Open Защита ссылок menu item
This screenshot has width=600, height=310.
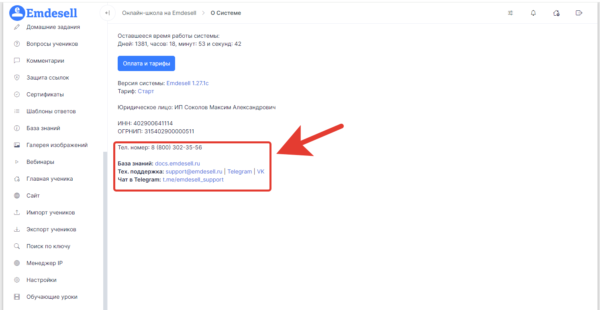(x=48, y=78)
